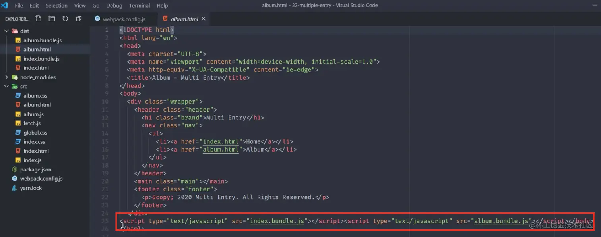The width and height of the screenshot is (601, 237).
Task: Click the 'Multi Entry' heading text on line 12
Action: [x=226, y=118]
